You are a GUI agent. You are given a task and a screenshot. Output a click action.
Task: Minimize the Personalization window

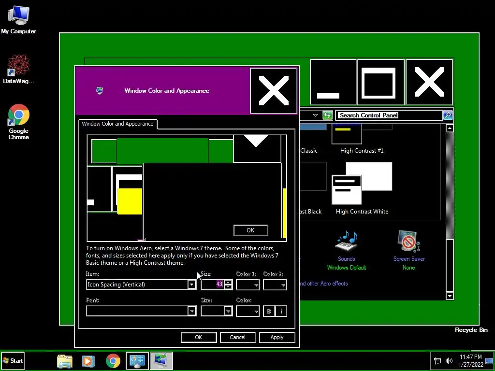click(334, 82)
